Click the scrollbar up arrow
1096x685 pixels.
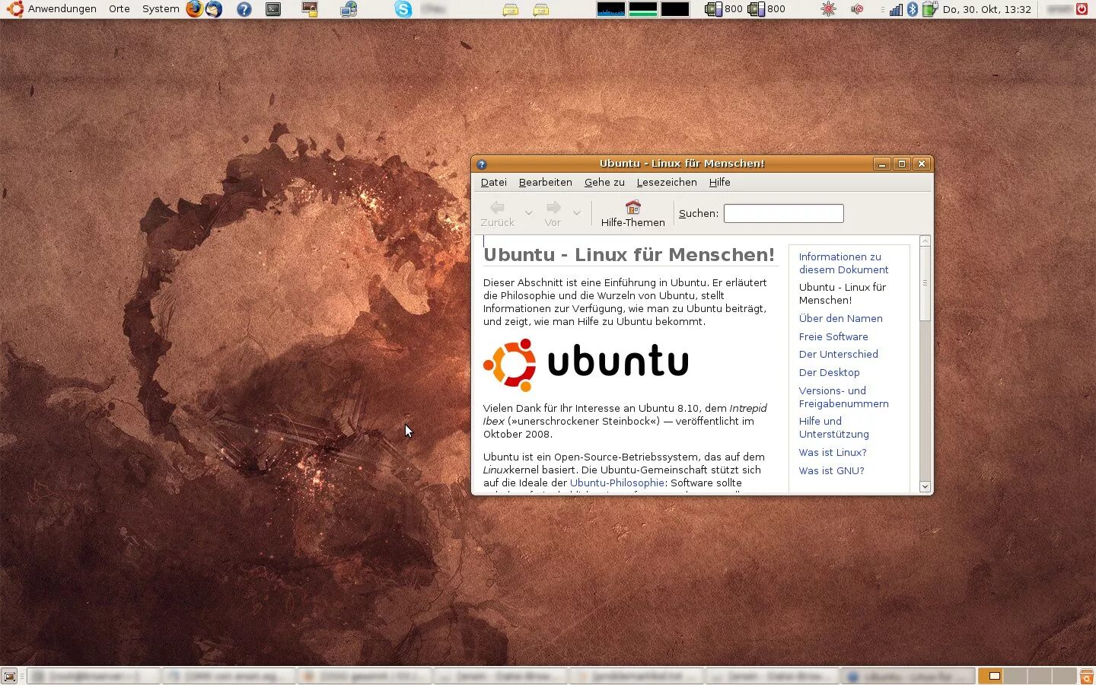tap(925, 241)
